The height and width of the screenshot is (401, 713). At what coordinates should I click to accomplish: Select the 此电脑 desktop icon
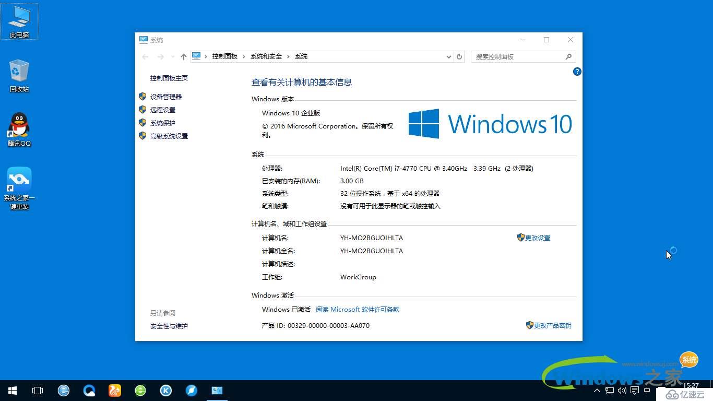(19, 21)
